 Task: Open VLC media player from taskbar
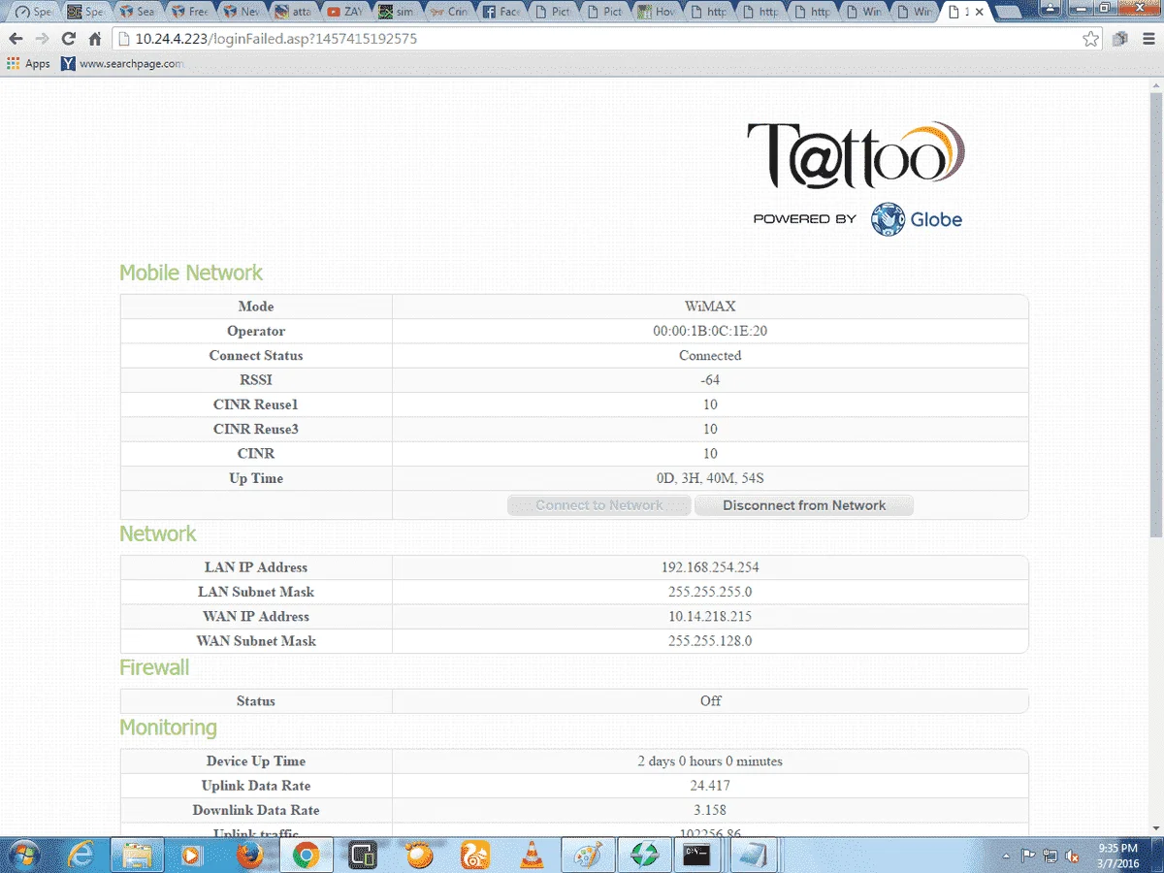pos(532,855)
